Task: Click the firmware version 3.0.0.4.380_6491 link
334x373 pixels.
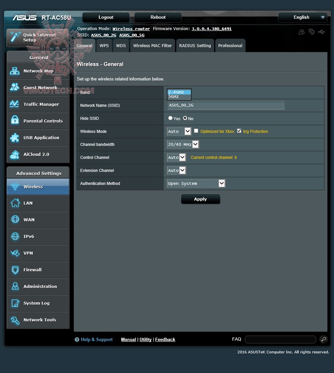Action: pyautogui.click(x=212, y=29)
